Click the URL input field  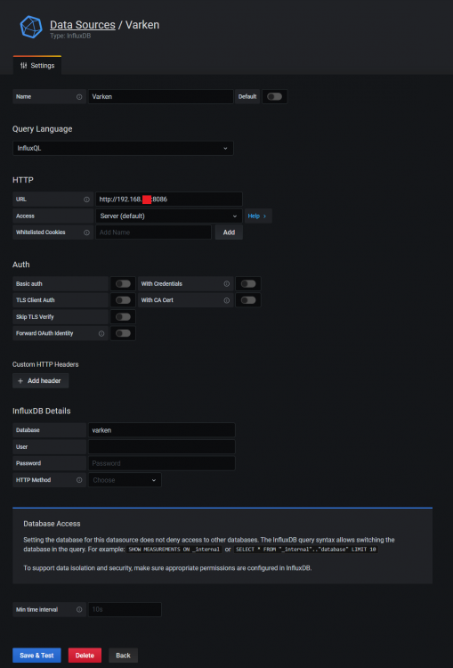click(x=169, y=199)
